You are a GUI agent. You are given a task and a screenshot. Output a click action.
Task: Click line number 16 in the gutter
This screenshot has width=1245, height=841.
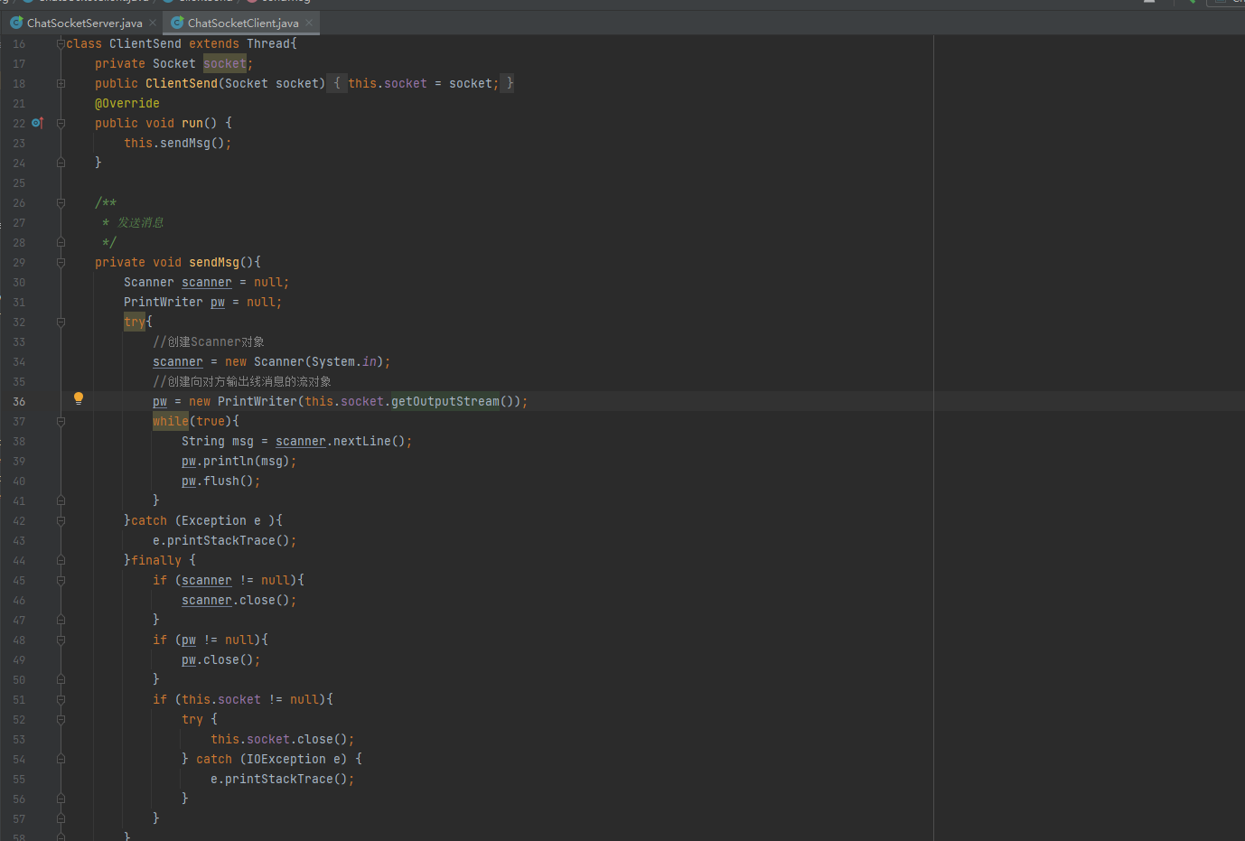point(19,43)
